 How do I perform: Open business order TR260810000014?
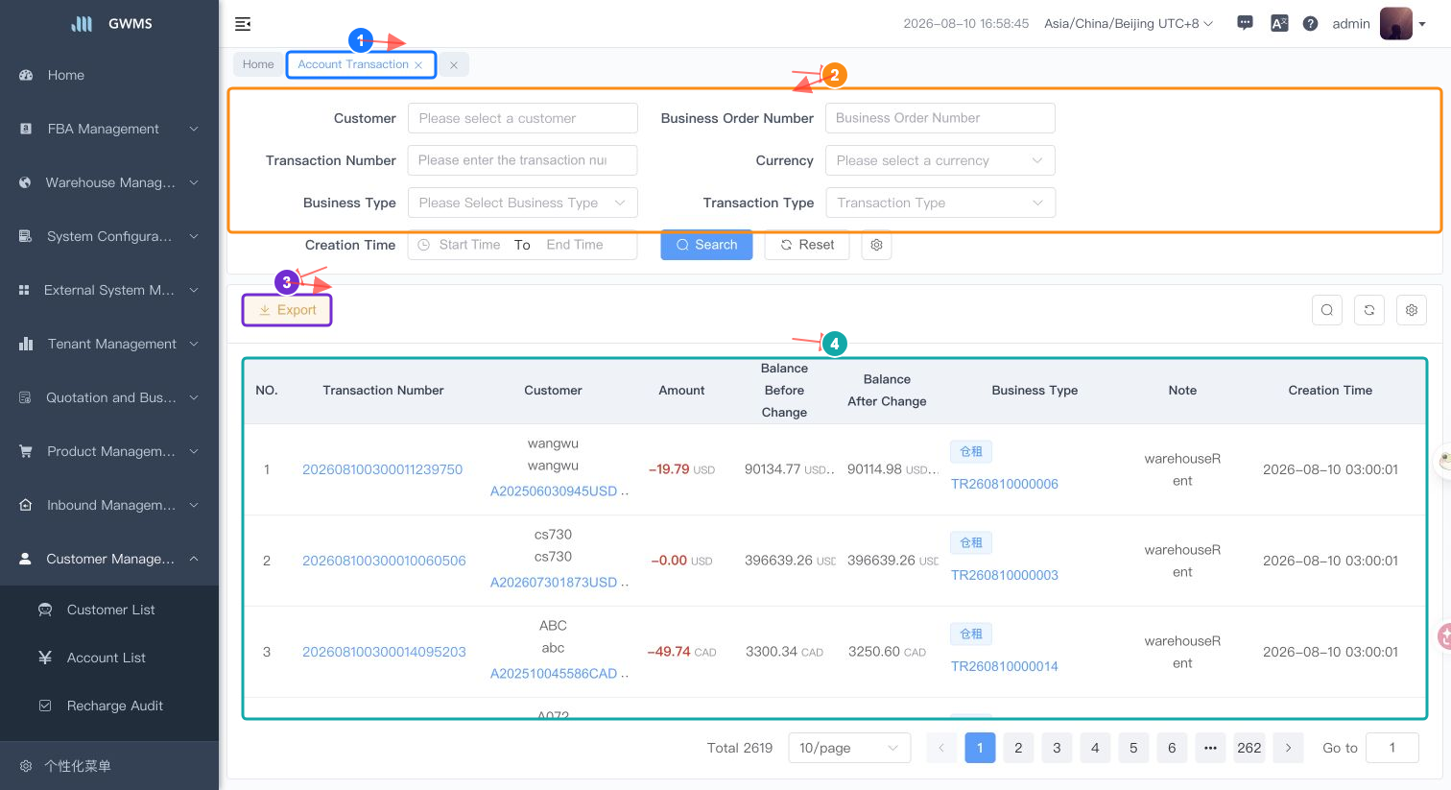[1004, 666]
